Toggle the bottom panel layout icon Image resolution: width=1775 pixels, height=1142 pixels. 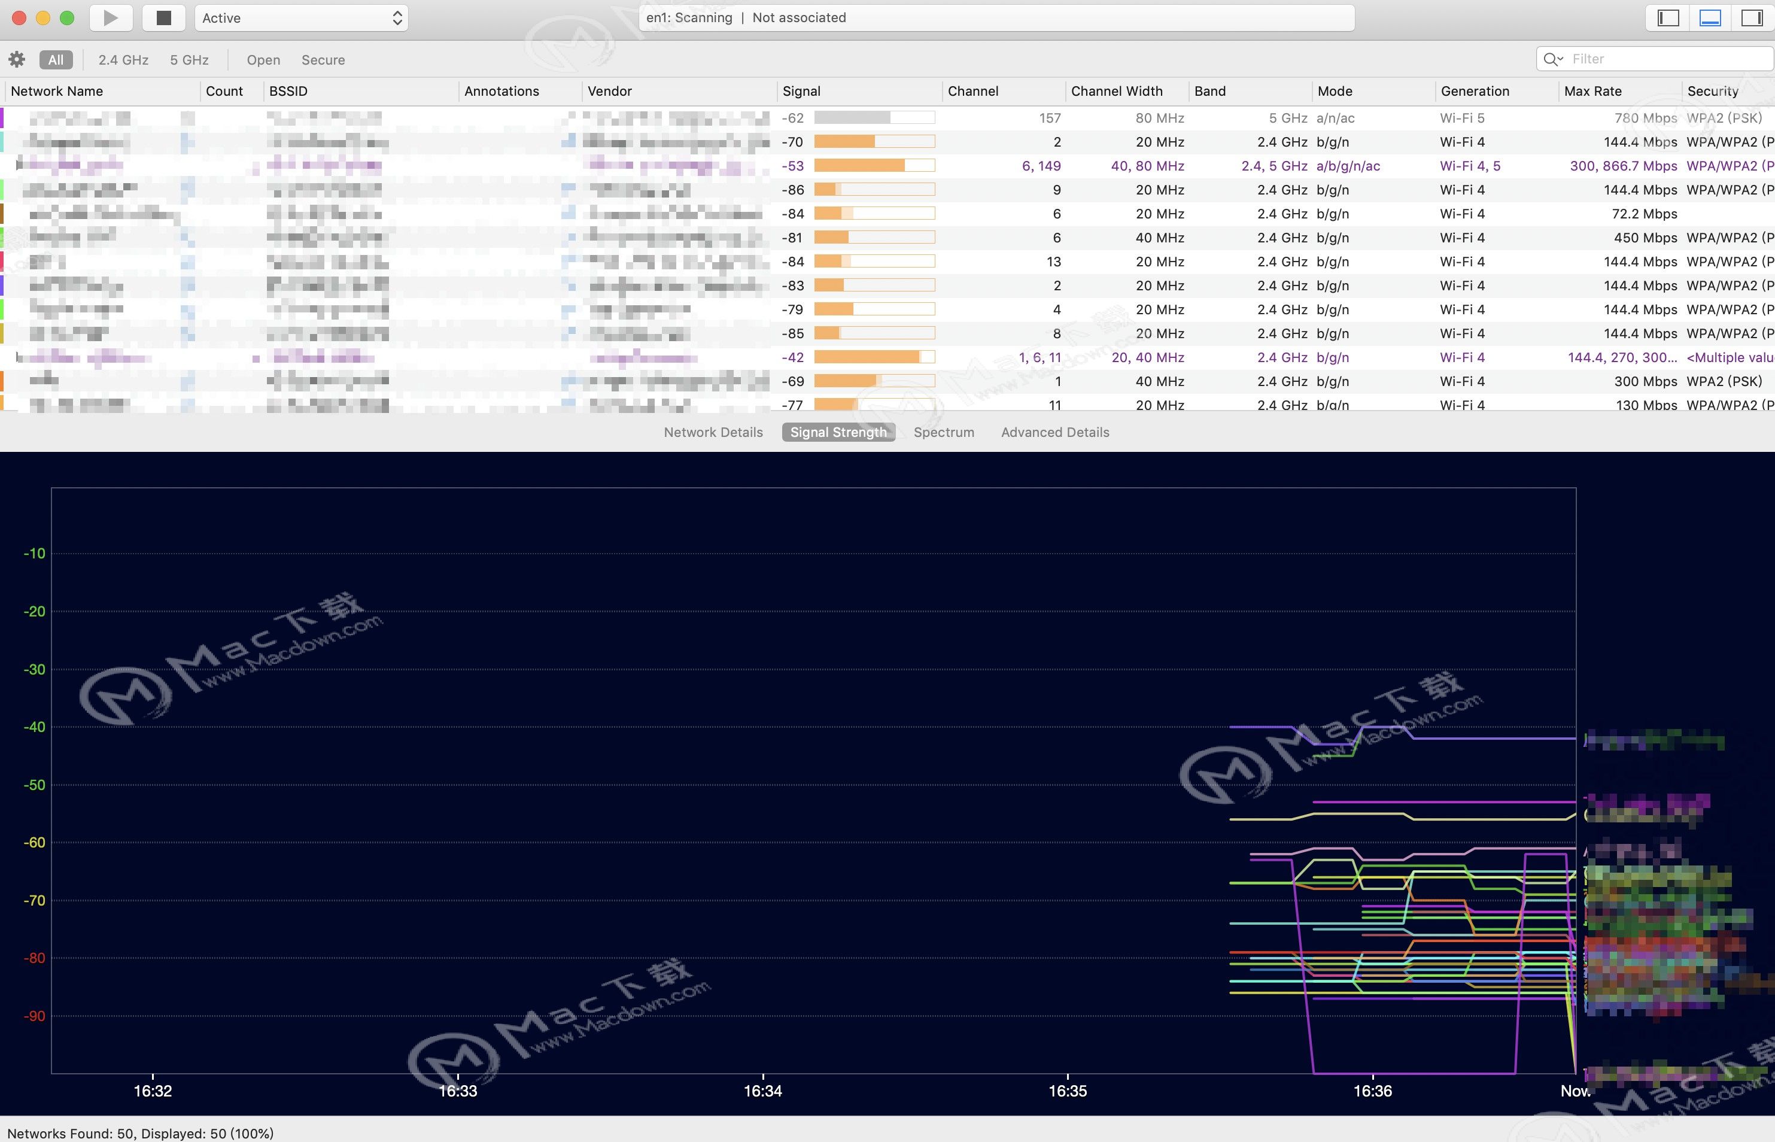click(1710, 18)
